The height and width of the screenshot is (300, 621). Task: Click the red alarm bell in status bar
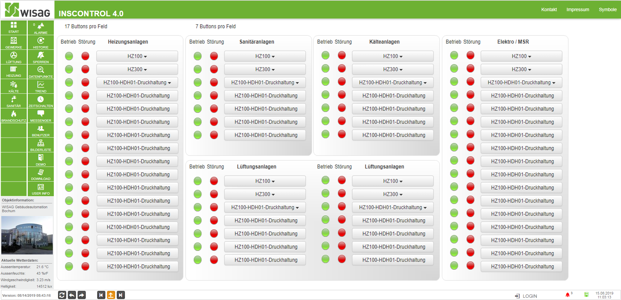568,295
